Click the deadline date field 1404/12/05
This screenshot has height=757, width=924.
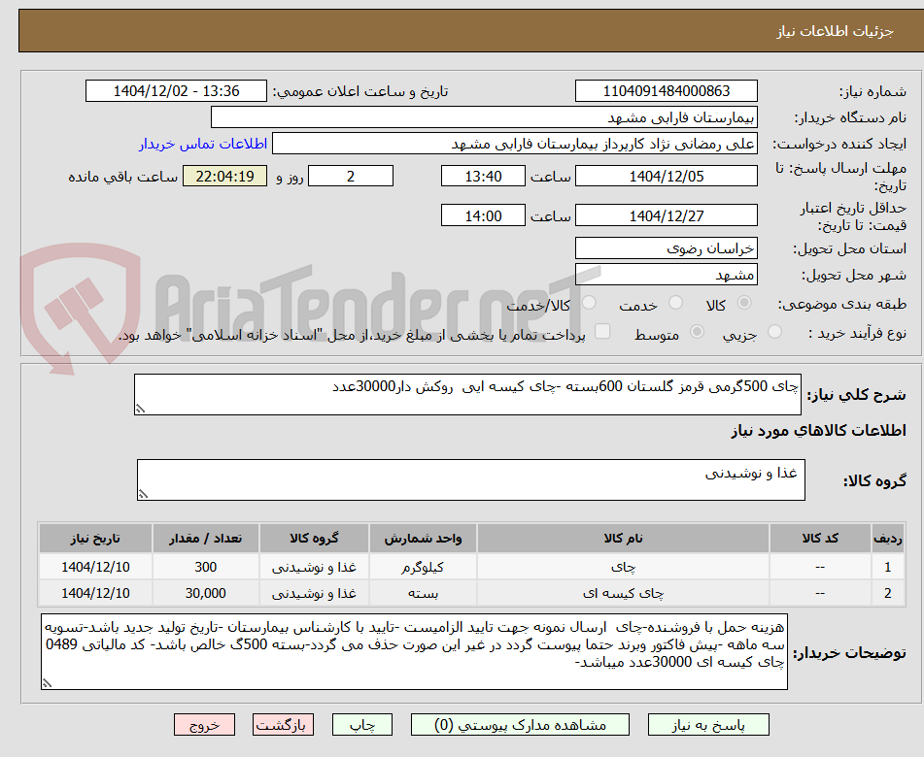[666, 176]
